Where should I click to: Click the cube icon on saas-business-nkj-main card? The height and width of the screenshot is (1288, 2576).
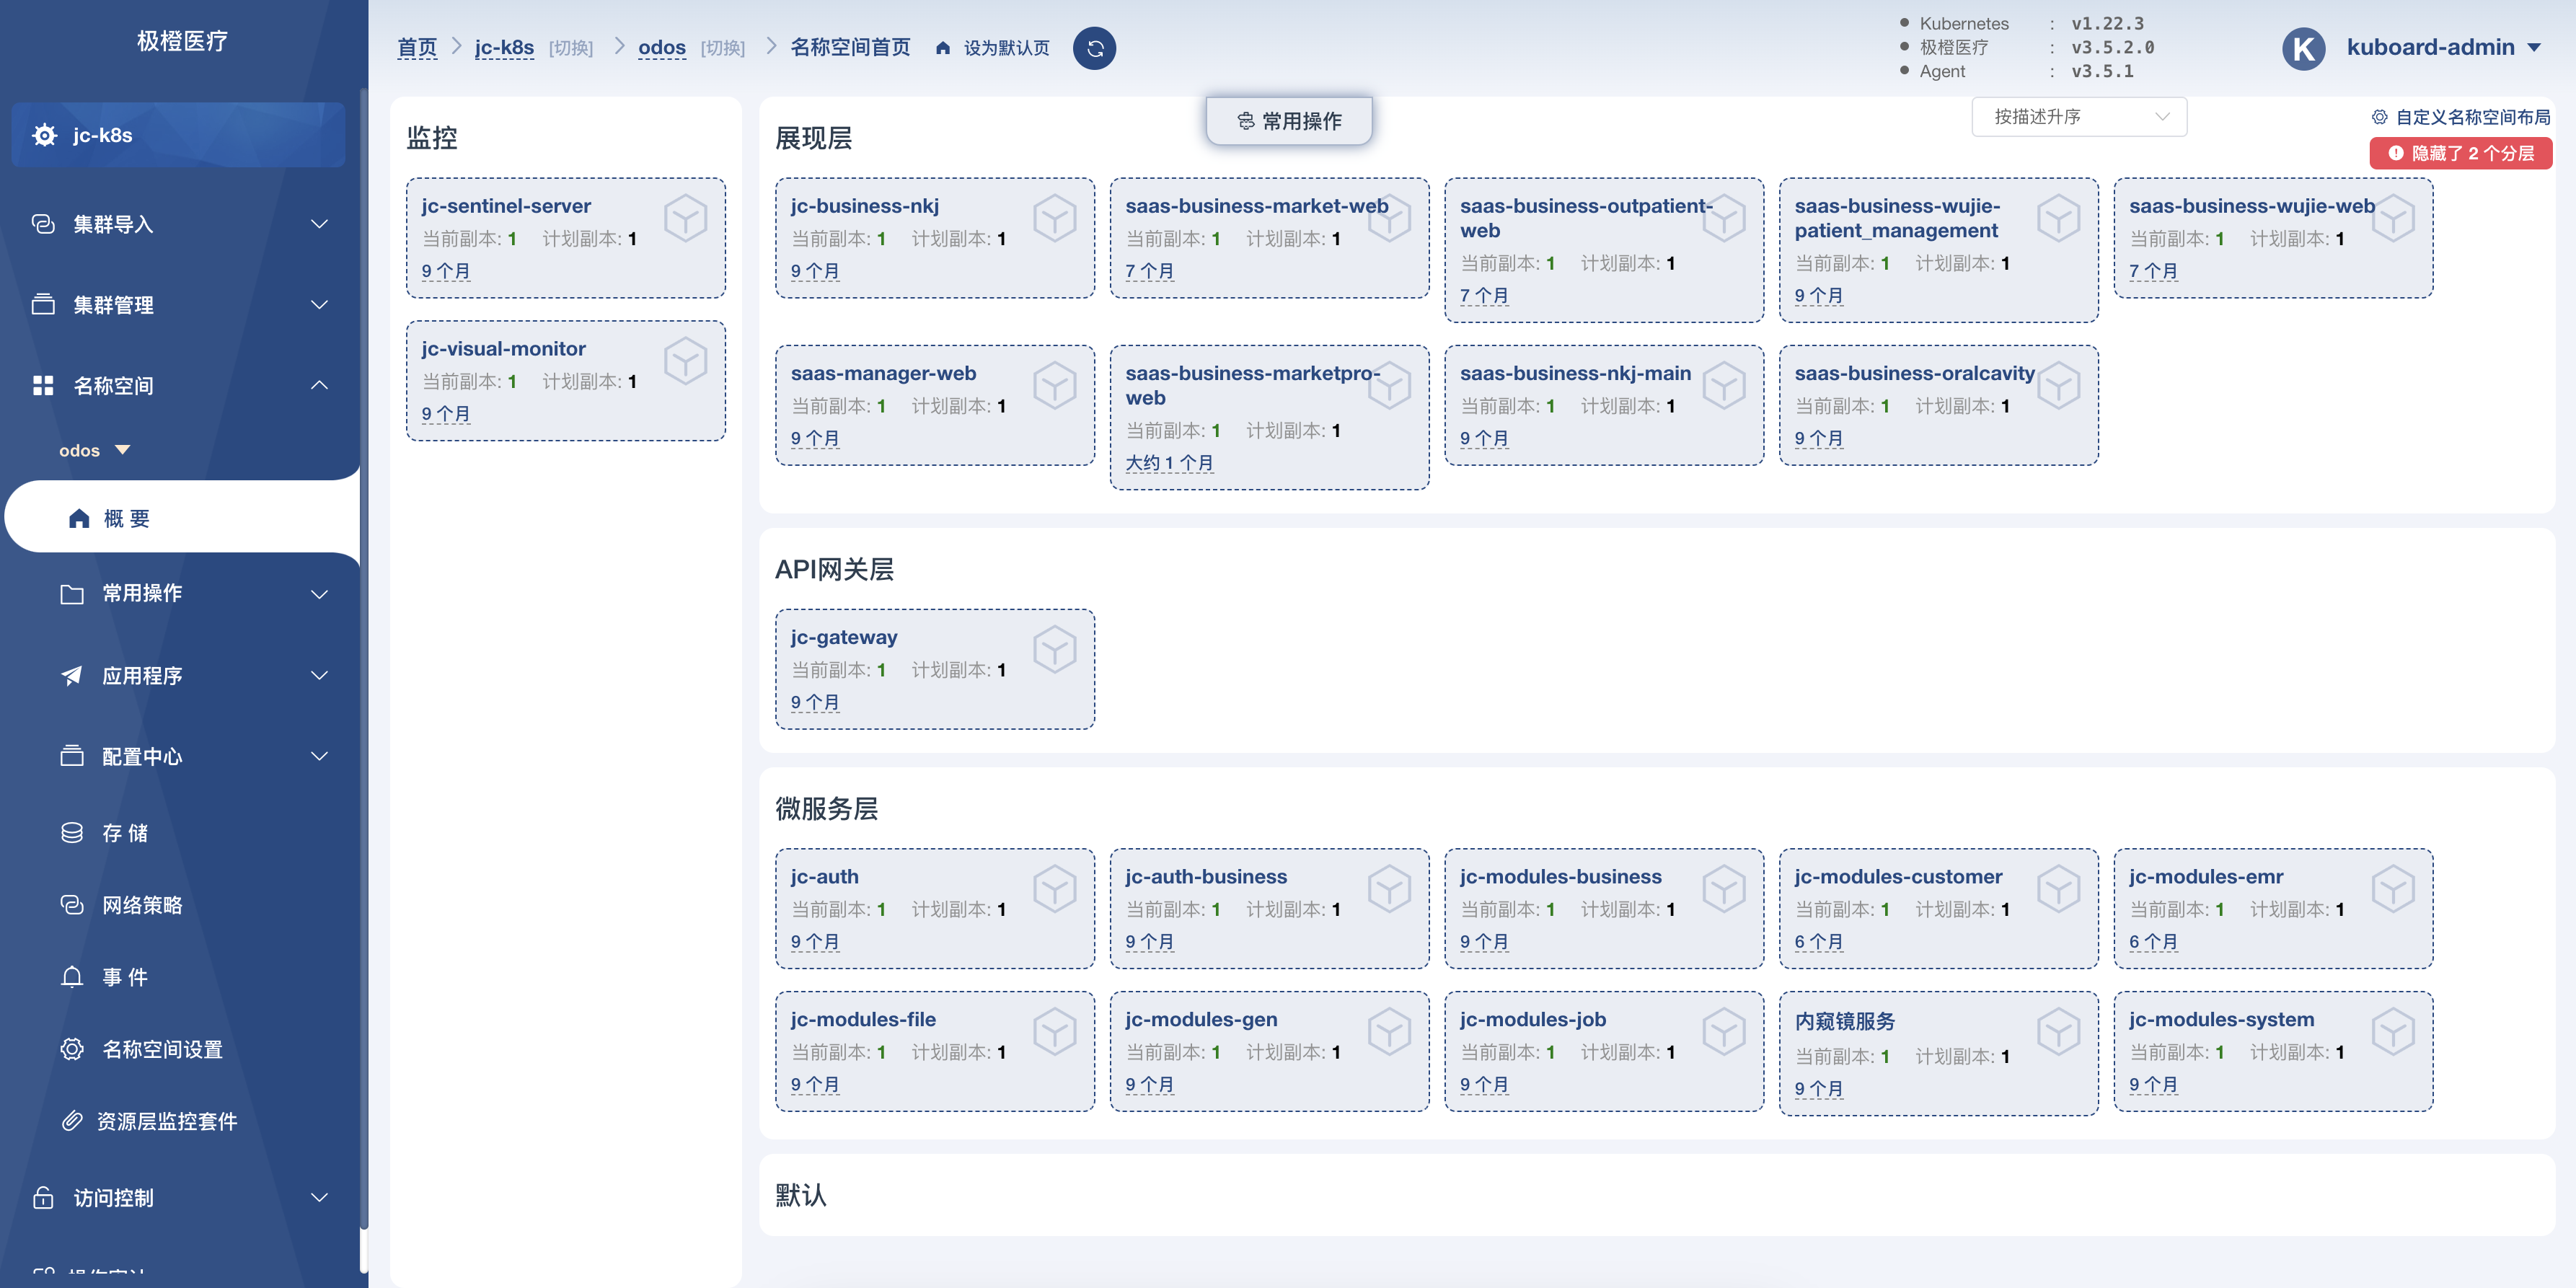1724,385
